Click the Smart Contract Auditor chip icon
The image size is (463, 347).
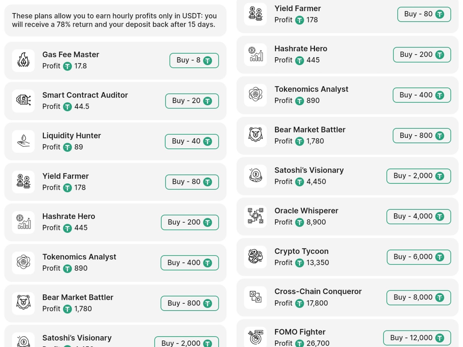click(23, 101)
